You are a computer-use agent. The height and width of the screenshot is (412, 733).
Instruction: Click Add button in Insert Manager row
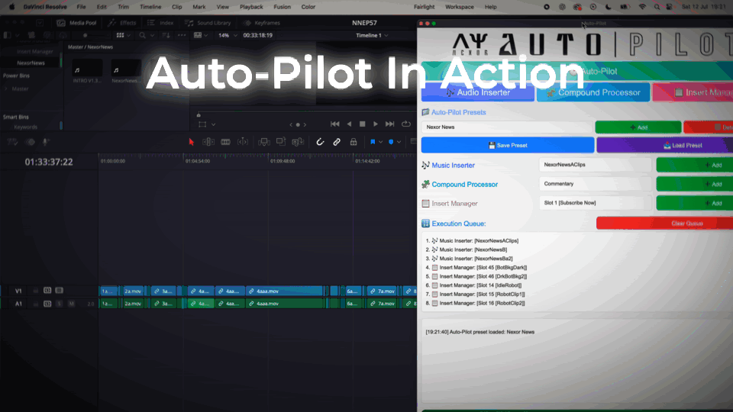click(695, 203)
